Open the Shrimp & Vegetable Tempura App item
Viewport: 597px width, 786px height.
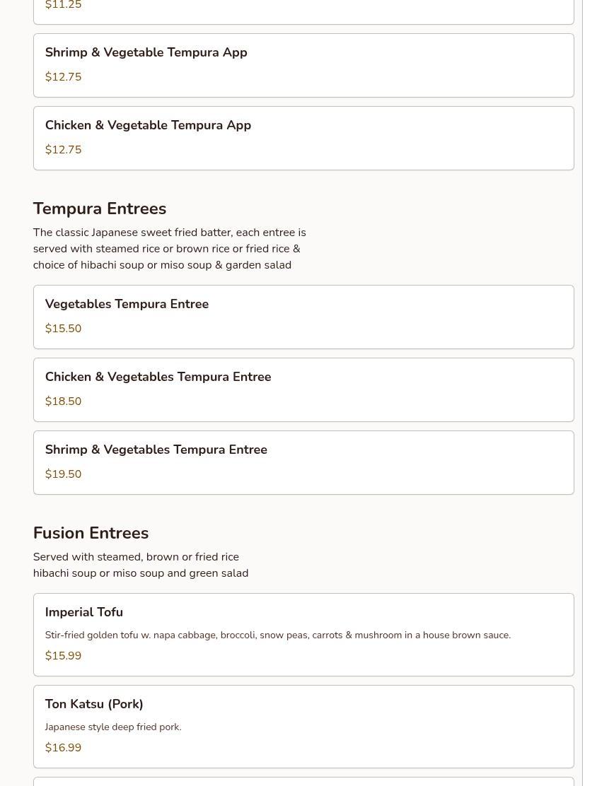(x=303, y=65)
